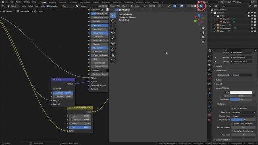Open Shadow Mode dropdown showing Opaque
The image size is (258, 145).
tap(243, 116)
